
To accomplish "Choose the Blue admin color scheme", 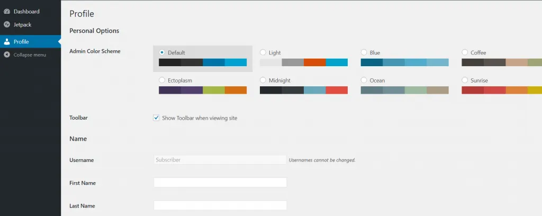I will coord(364,52).
